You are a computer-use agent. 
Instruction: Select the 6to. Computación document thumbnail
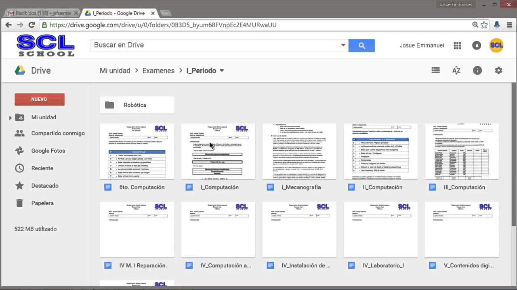pyautogui.click(x=137, y=151)
